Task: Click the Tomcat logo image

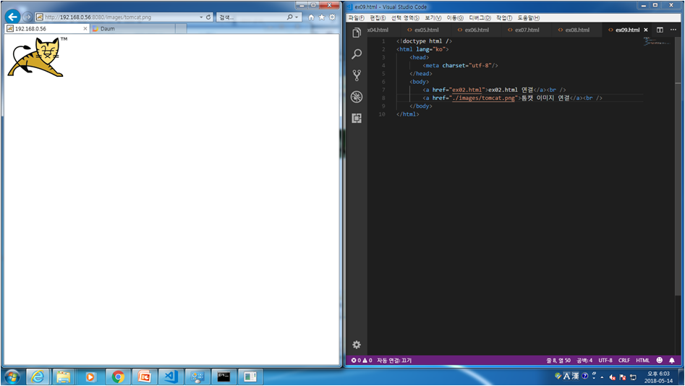Action: 35,57
